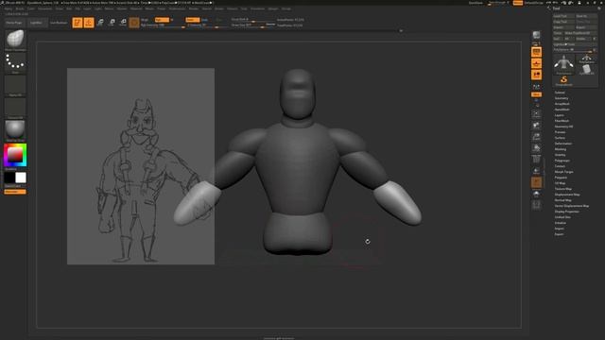605x340 pixels.
Task: Toggle Local symmetry transformations button
Action: coord(536,75)
